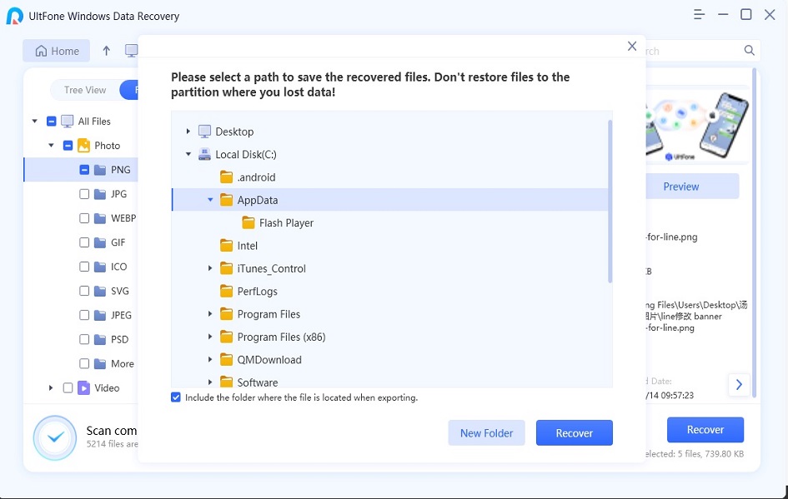Image resolution: width=788 pixels, height=499 pixels.
Task: Click the up arrow navigation icon
Action: [106, 51]
